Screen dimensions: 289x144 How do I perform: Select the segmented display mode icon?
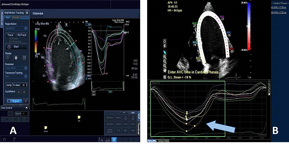click(x=24, y=58)
